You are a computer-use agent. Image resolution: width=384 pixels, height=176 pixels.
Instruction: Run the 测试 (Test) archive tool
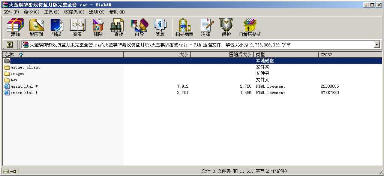click(57, 27)
